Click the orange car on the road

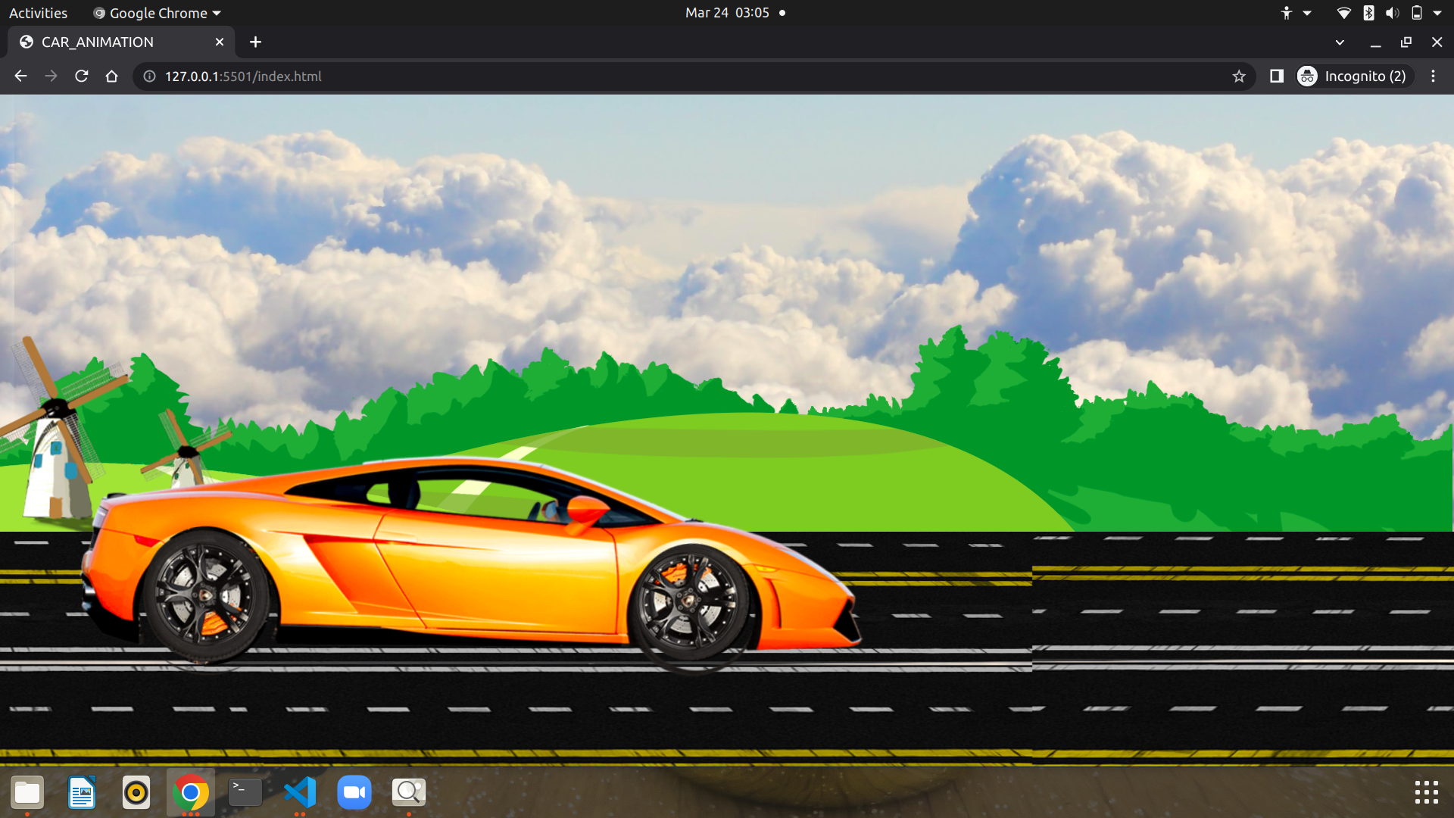tap(470, 562)
